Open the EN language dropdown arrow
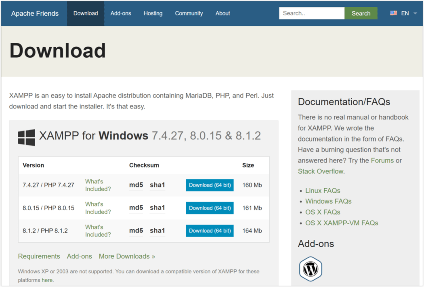 415,13
